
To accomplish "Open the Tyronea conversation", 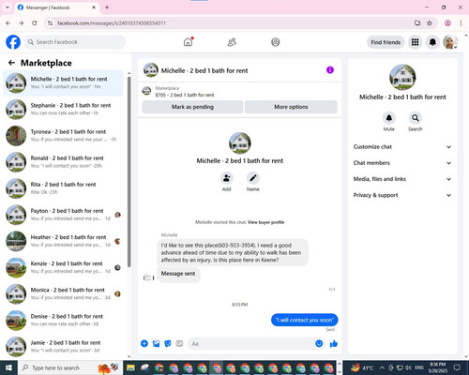I will pos(64,136).
